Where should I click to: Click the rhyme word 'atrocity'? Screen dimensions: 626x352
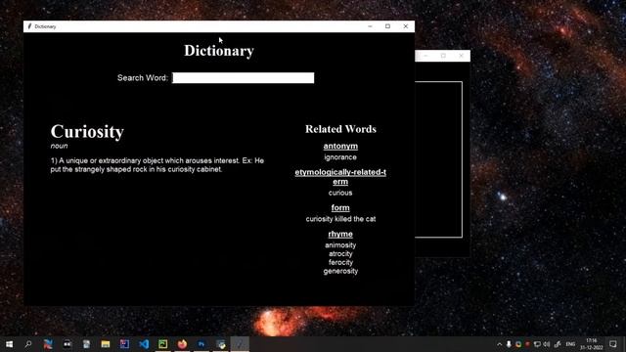340,254
